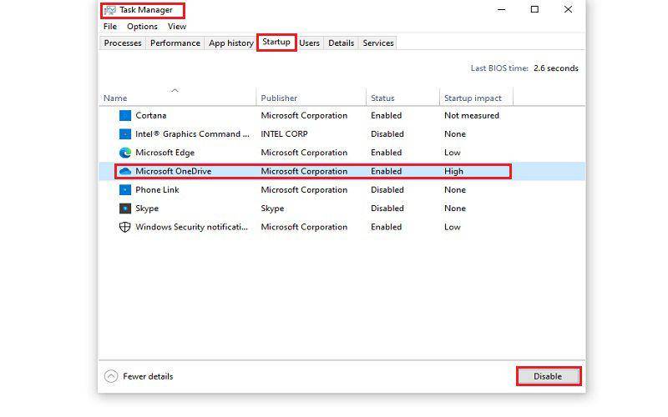Switch to the Processes tab
The height and width of the screenshot is (417, 668).
(x=123, y=43)
